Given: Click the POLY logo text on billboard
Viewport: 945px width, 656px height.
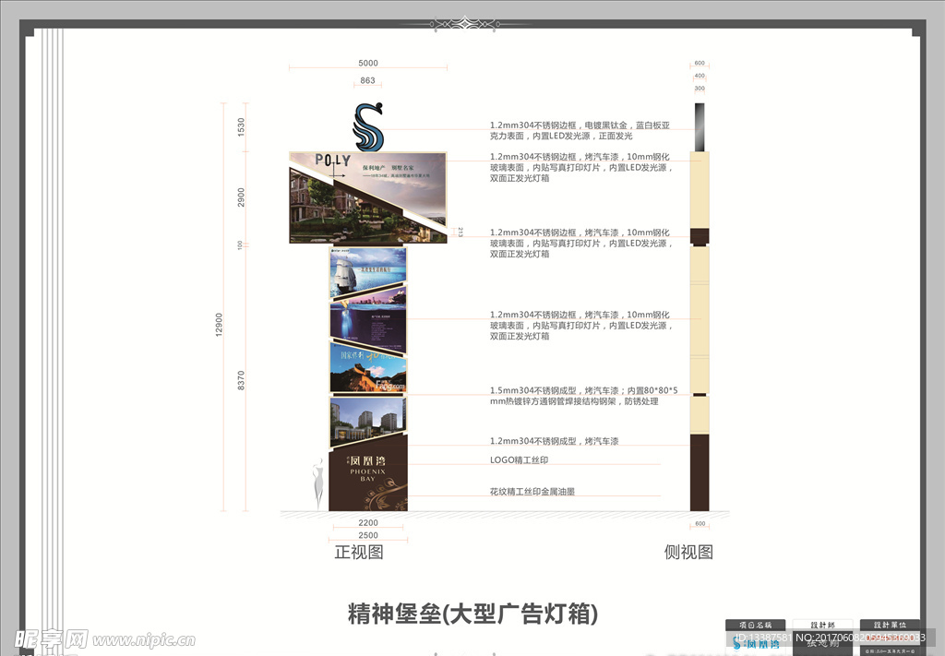Looking at the screenshot, I should point(332,161).
